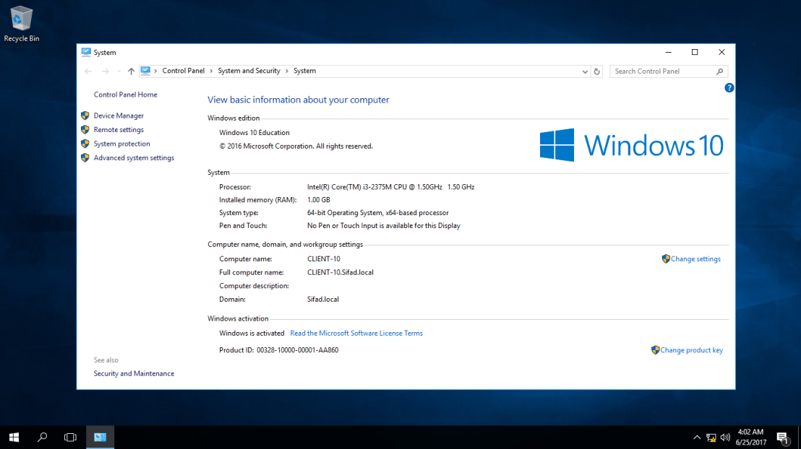Select Control Panel in the breadcrumb
The width and height of the screenshot is (801, 449).
(184, 71)
